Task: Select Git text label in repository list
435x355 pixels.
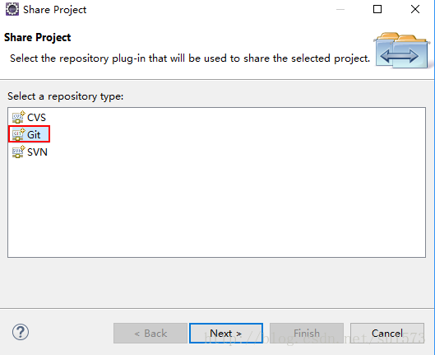Action: (x=34, y=135)
